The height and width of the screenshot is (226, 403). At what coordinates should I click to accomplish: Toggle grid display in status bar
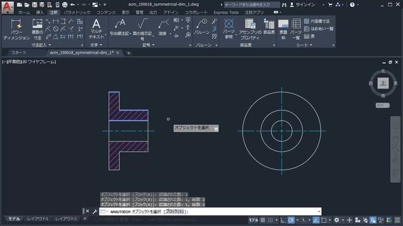point(263,220)
